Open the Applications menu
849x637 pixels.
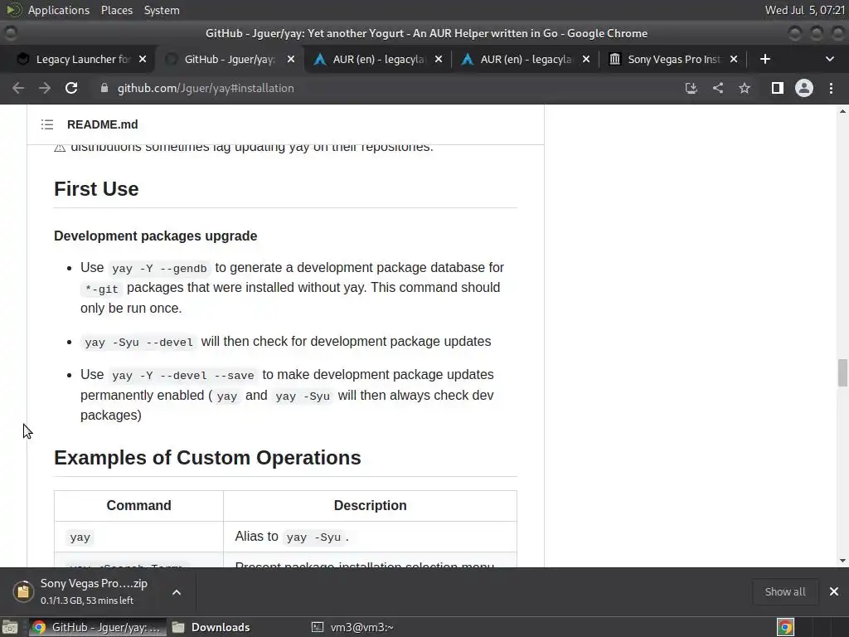(x=59, y=10)
